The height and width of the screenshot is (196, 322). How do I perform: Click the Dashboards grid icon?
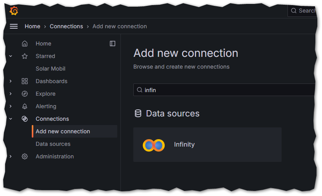point(25,81)
